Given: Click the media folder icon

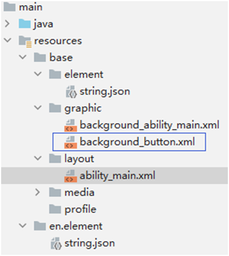Looking at the screenshot, I should pyautogui.click(x=55, y=192).
